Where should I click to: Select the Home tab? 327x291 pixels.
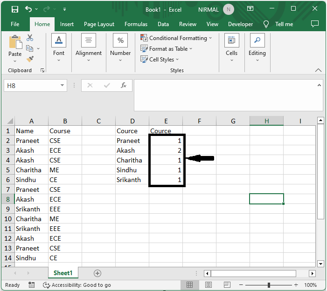(x=42, y=24)
